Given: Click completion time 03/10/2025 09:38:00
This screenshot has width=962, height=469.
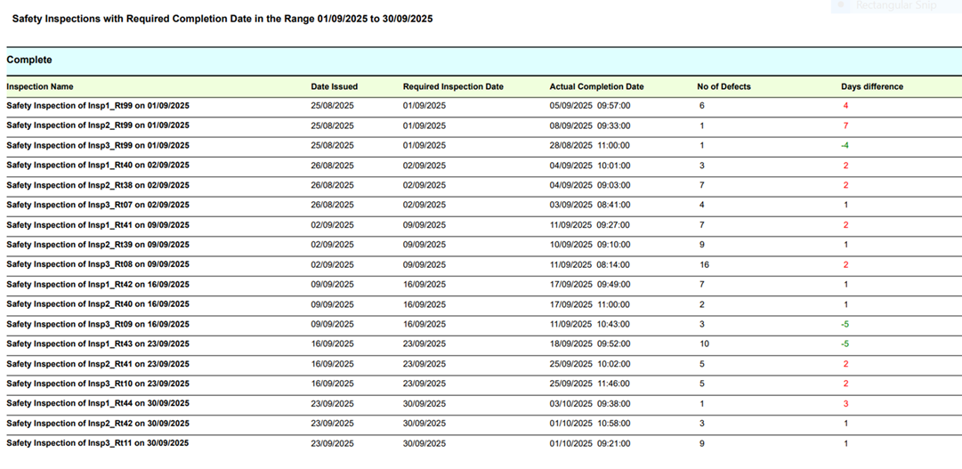Looking at the screenshot, I should pyautogui.click(x=590, y=404).
